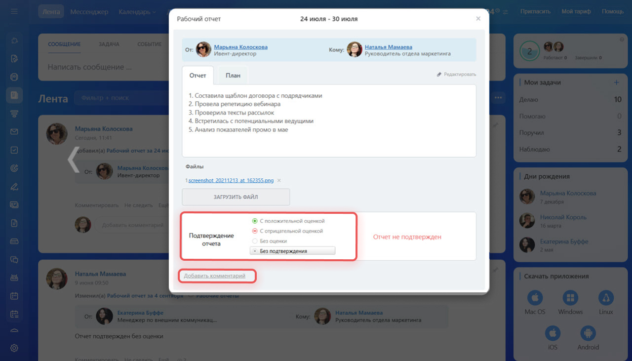Screen dimensions: 632x361
Task: Expand the Календарь dropdown in top menu
Action: tap(137, 11)
